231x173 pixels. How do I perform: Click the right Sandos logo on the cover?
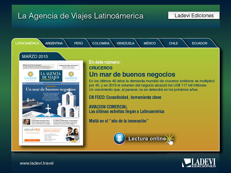click(x=71, y=76)
